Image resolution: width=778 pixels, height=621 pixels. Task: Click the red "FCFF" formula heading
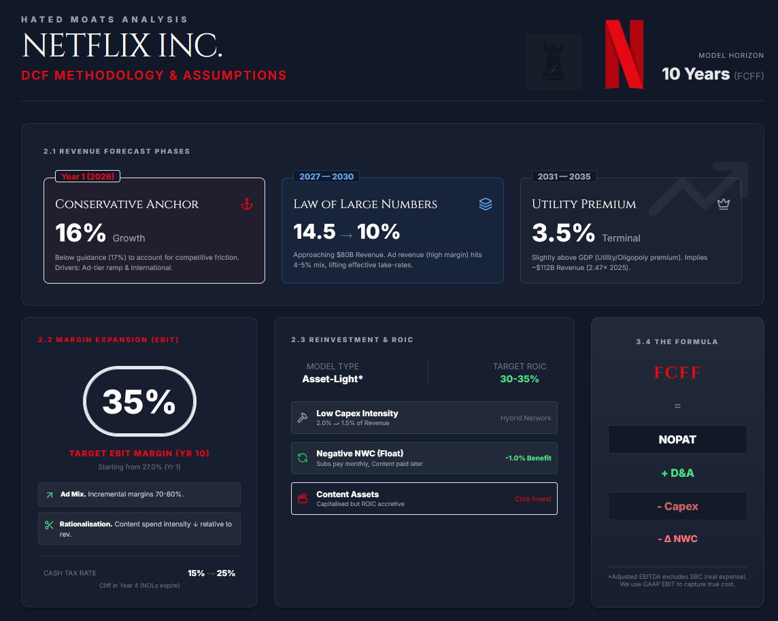pos(677,372)
